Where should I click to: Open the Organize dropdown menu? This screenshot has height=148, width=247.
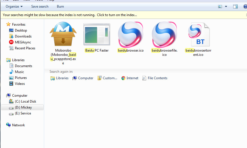[x=14, y=6]
